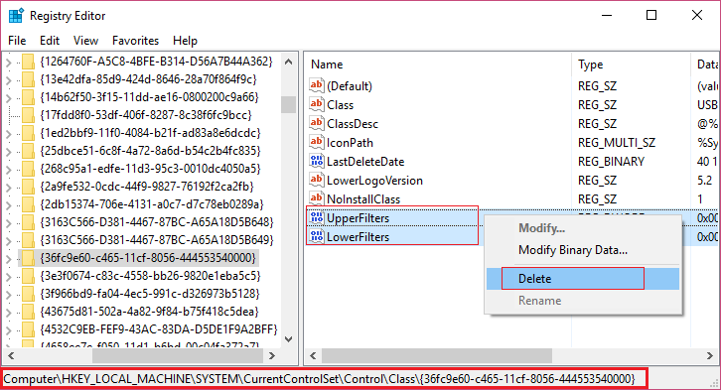Open the Edit menu
This screenshot has height=390, width=721.
click(x=50, y=41)
